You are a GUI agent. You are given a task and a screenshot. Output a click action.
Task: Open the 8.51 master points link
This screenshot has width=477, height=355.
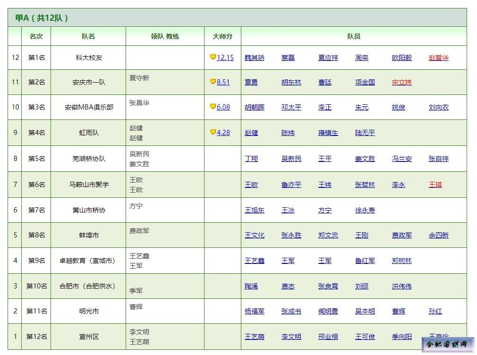(x=223, y=82)
